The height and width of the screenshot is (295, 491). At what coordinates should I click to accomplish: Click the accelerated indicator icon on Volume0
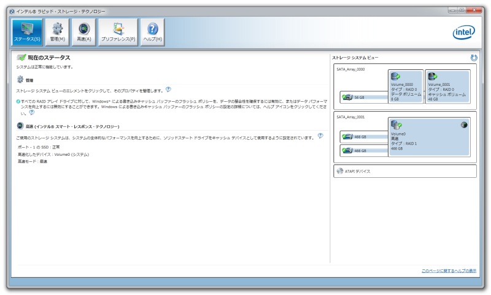click(464, 125)
